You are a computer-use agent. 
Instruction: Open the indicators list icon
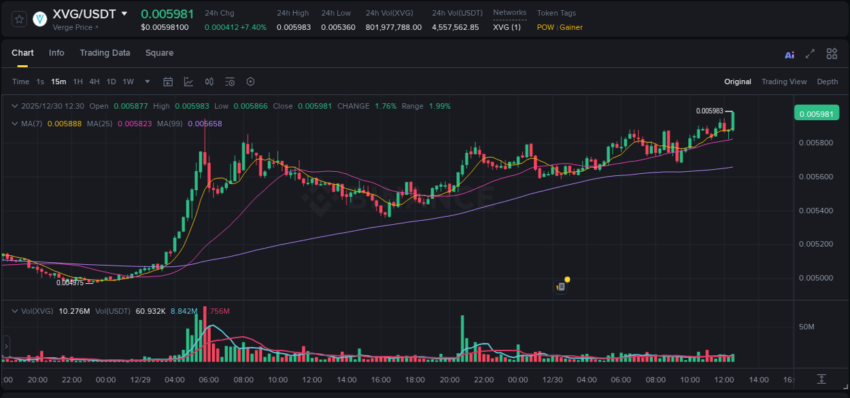(x=230, y=82)
